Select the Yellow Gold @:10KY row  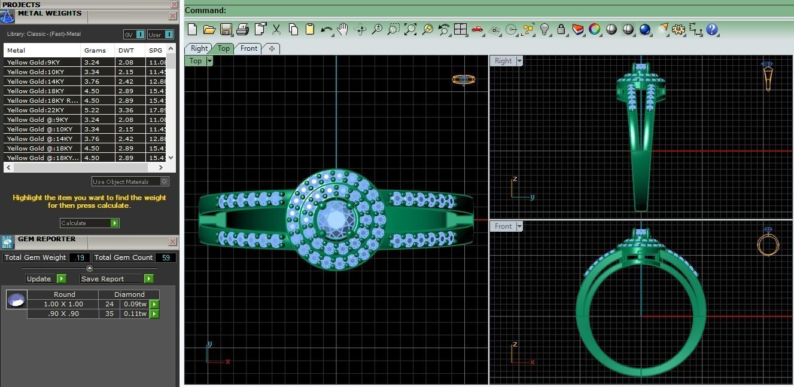(x=86, y=129)
